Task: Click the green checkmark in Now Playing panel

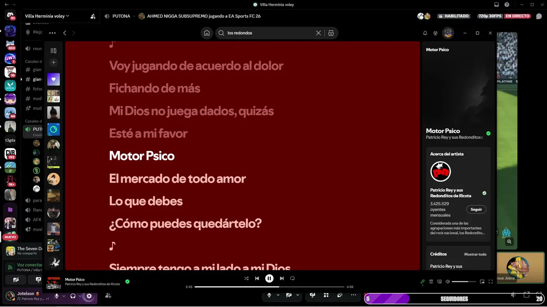Action: coord(488,133)
